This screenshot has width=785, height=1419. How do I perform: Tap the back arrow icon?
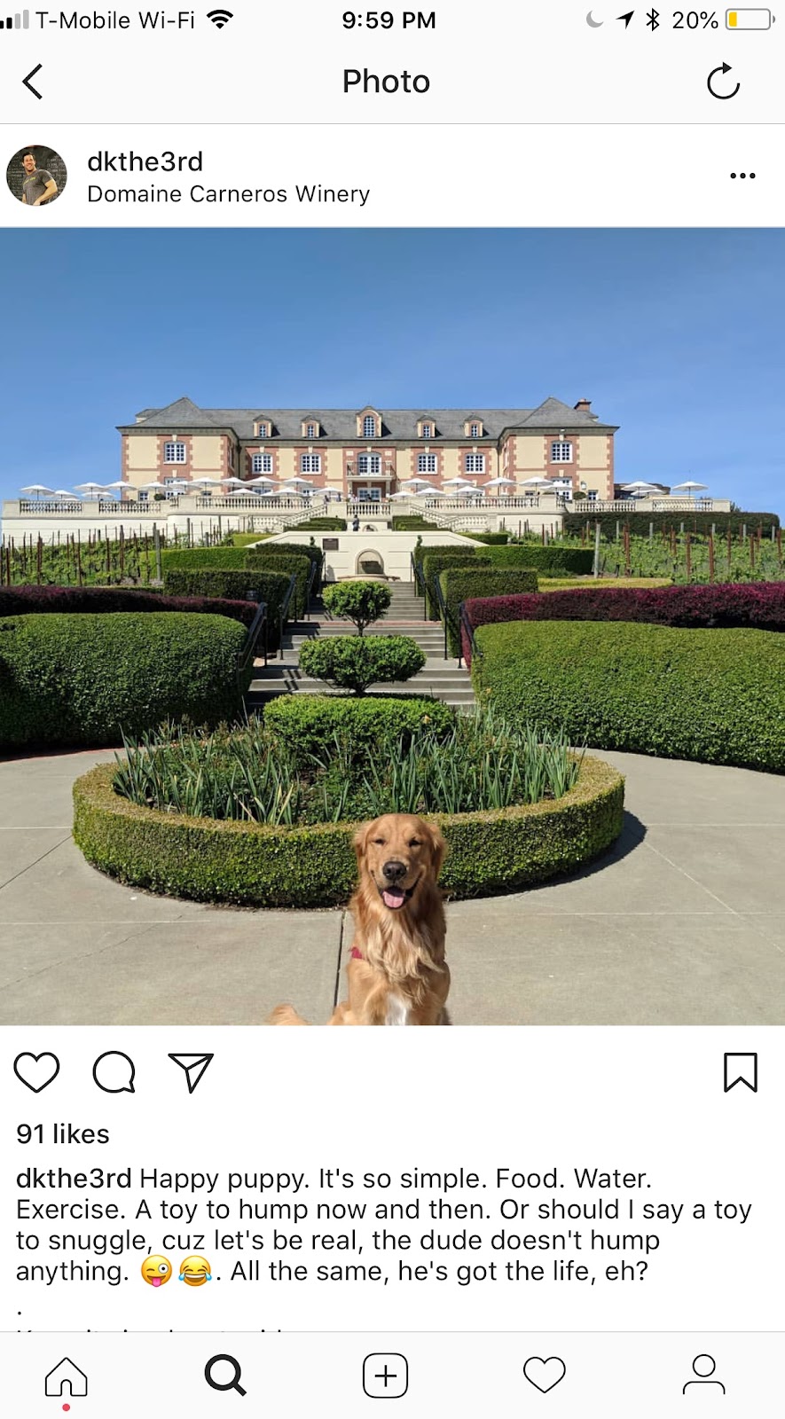tap(33, 82)
